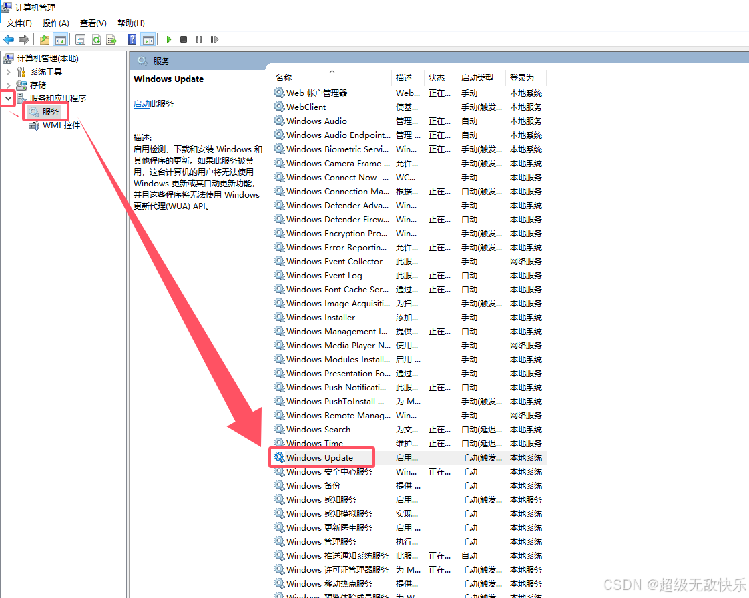Click gear icon beside Windows Search
The height and width of the screenshot is (598, 749).
(x=280, y=429)
